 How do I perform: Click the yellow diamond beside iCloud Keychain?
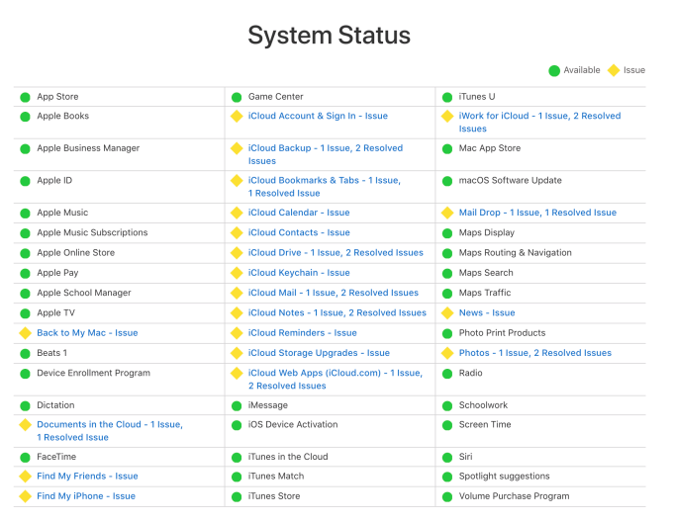[x=237, y=273]
